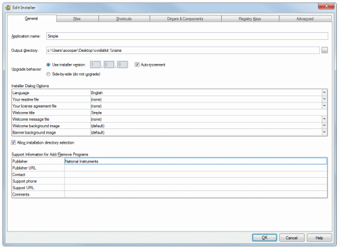Open Help for this dialog
The height and width of the screenshot is (248, 340).
coord(319,238)
